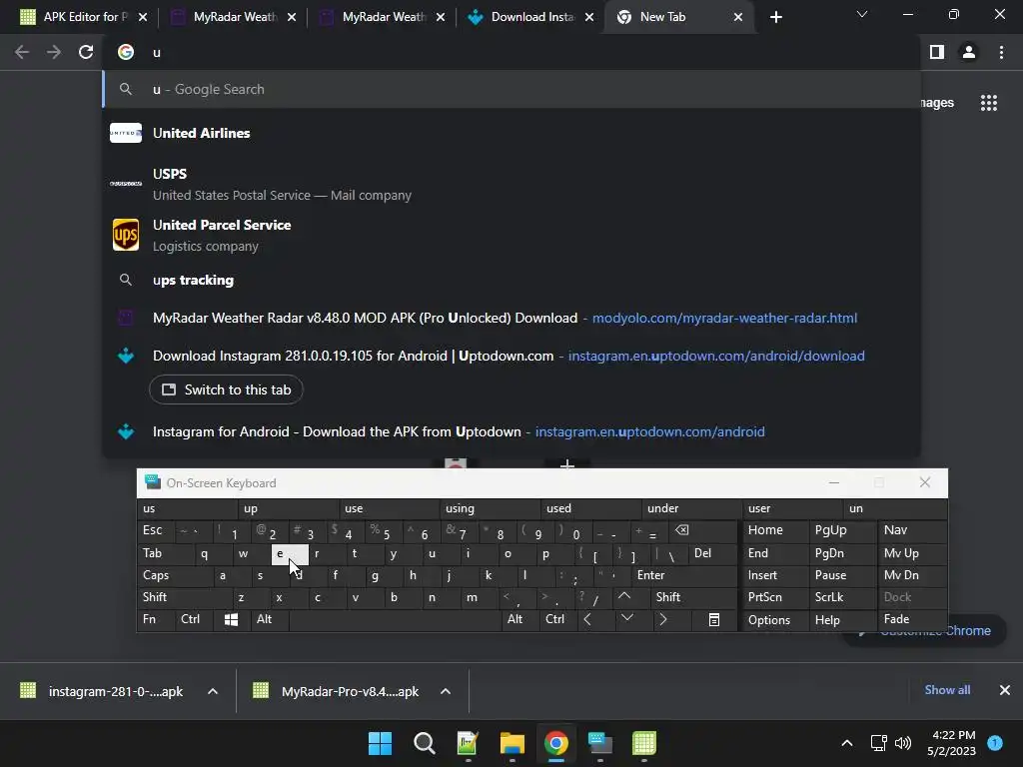The height and width of the screenshot is (767, 1023).
Task: Open clock and date in taskbar
Action: (x=951, y=743)
